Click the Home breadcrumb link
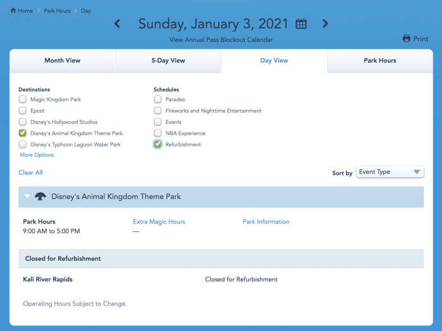 [25, 11]
